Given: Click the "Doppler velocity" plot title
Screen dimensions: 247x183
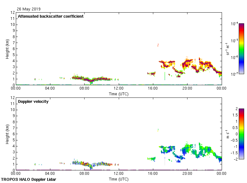Looking at the screenshot, I should tap(33, 102).
